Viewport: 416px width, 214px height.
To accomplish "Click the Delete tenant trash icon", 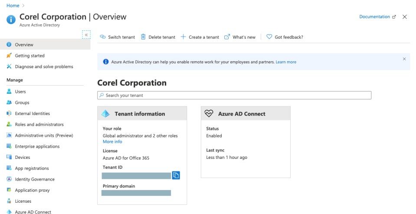I will coord(143,37).
